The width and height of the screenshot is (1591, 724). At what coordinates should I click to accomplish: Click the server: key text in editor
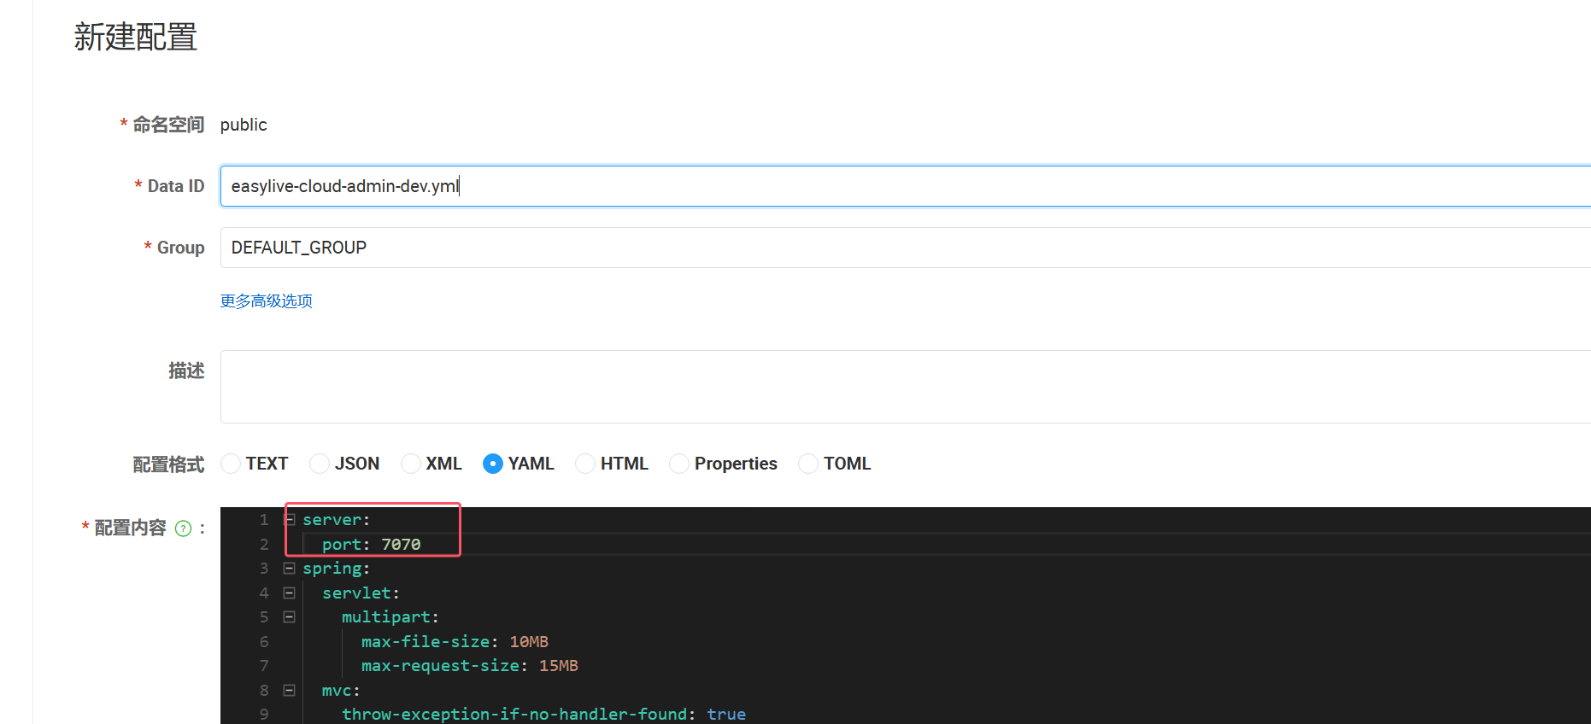pos(337,519)
